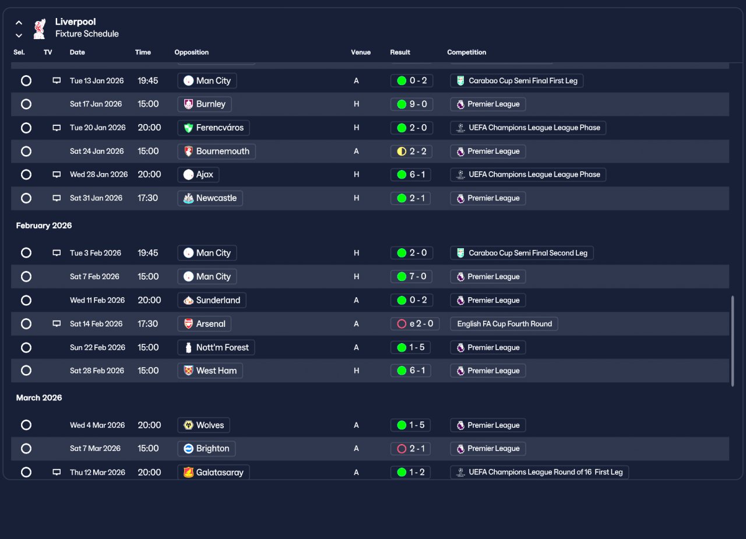Select the Bournemouth fixture radio button
746x539 pixels.
[x=26, y=151]
